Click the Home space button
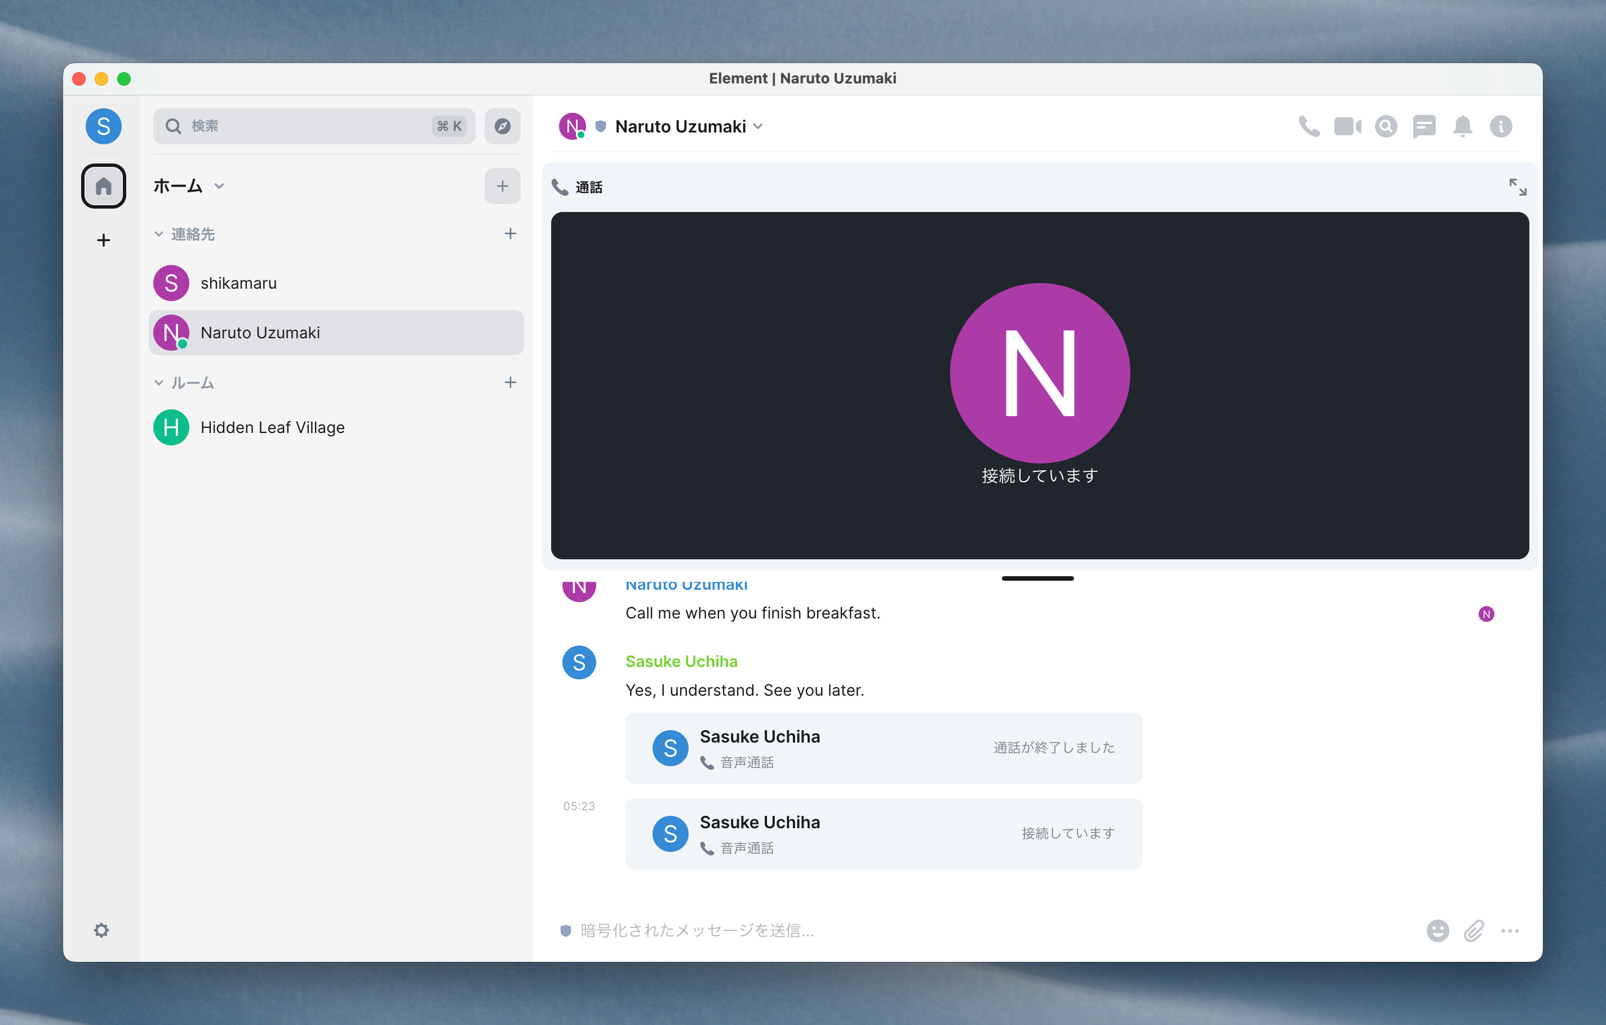The height and width of the screenshot is (1025, 1606). click(x=103, y=186)
